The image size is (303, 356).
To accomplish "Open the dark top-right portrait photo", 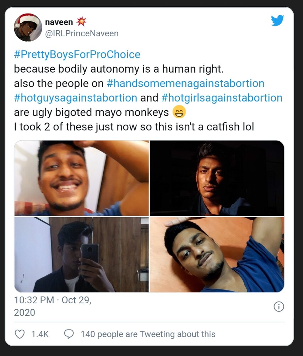I will click(217, 178).
